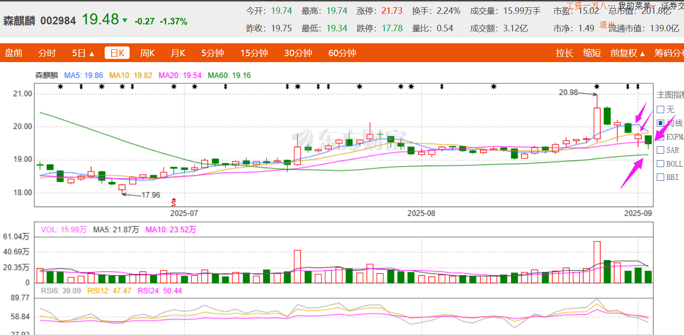Open the 分时 intraday chart tab
The width and height of the screenshot is (684, 335).
click(47, 53)
